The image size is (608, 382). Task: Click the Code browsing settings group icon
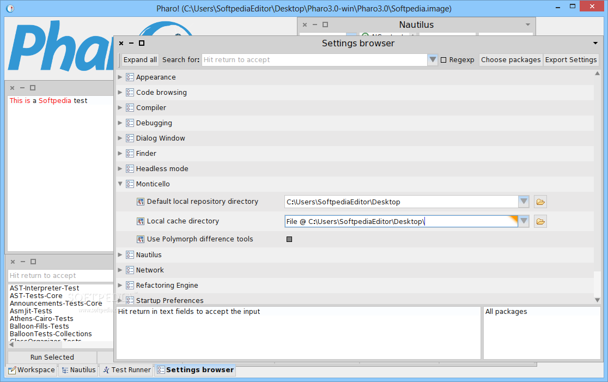[130, 92]
